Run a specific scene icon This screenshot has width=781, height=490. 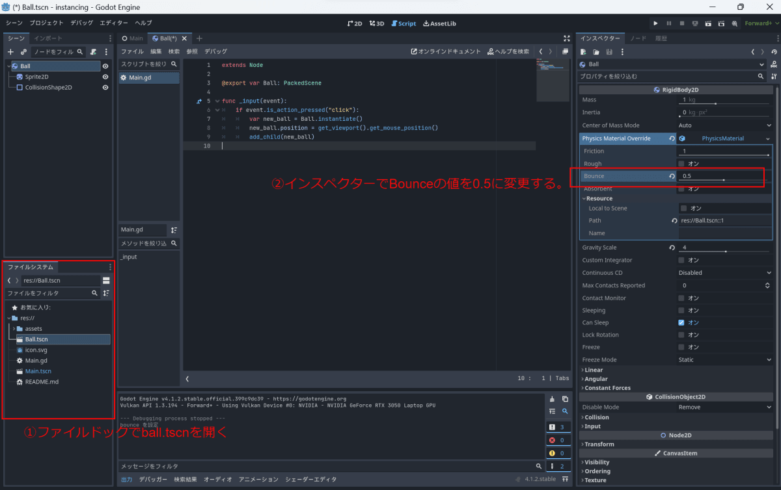721,23
